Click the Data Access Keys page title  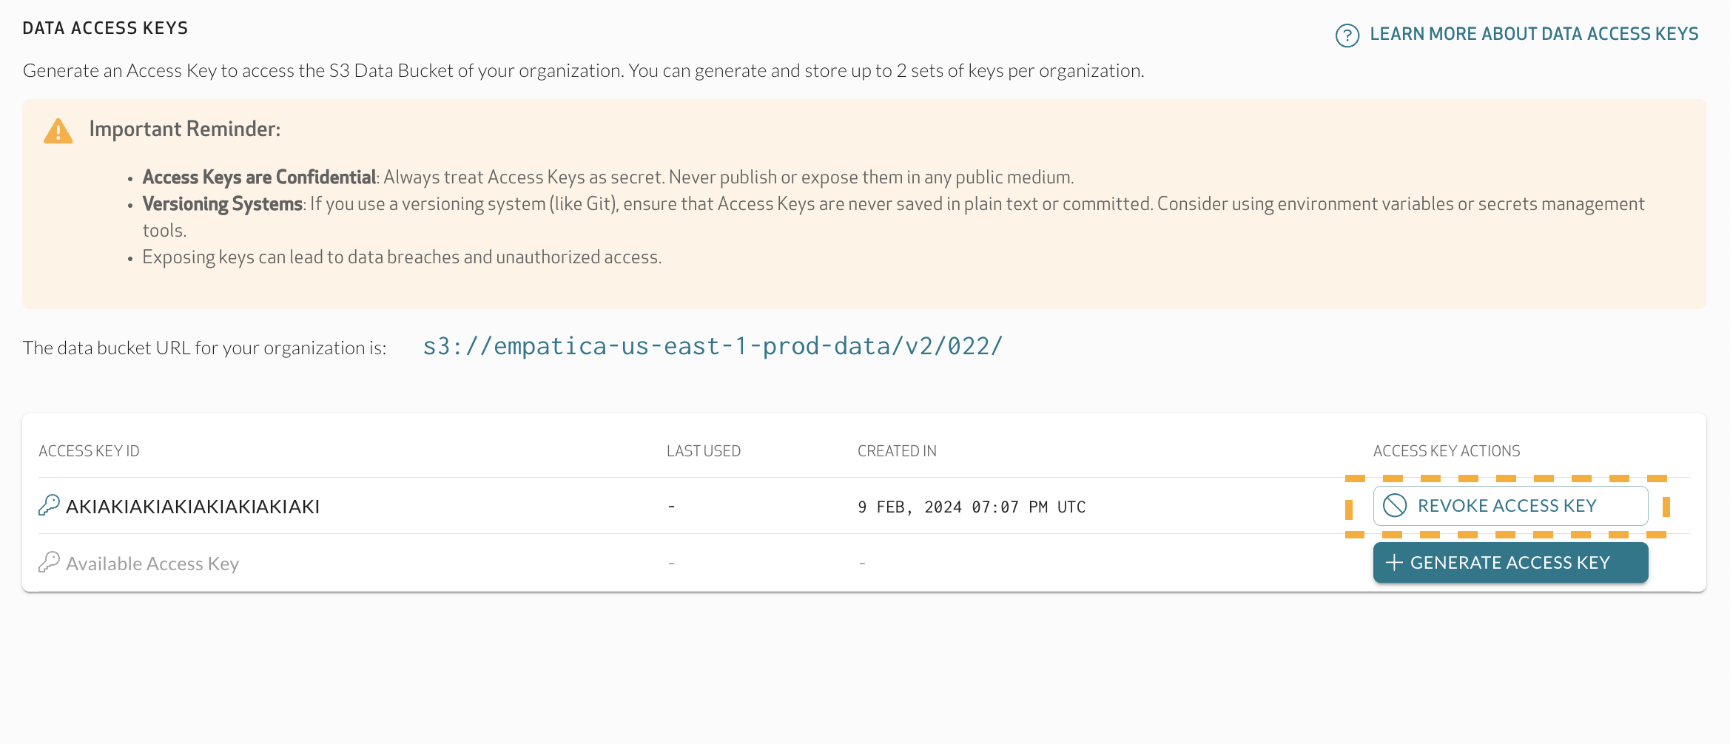[x=106, y=28]
